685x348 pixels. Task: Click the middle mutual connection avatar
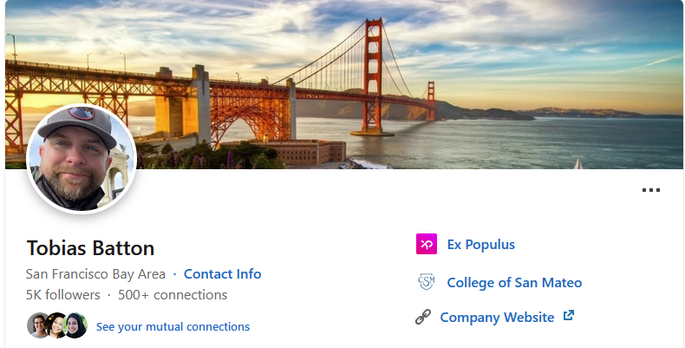pos(57,325)
